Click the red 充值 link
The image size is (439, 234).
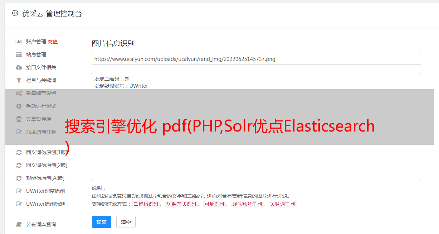(x=53, y=42)
